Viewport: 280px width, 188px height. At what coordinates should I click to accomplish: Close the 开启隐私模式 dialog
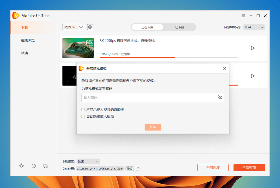(225, 68)
